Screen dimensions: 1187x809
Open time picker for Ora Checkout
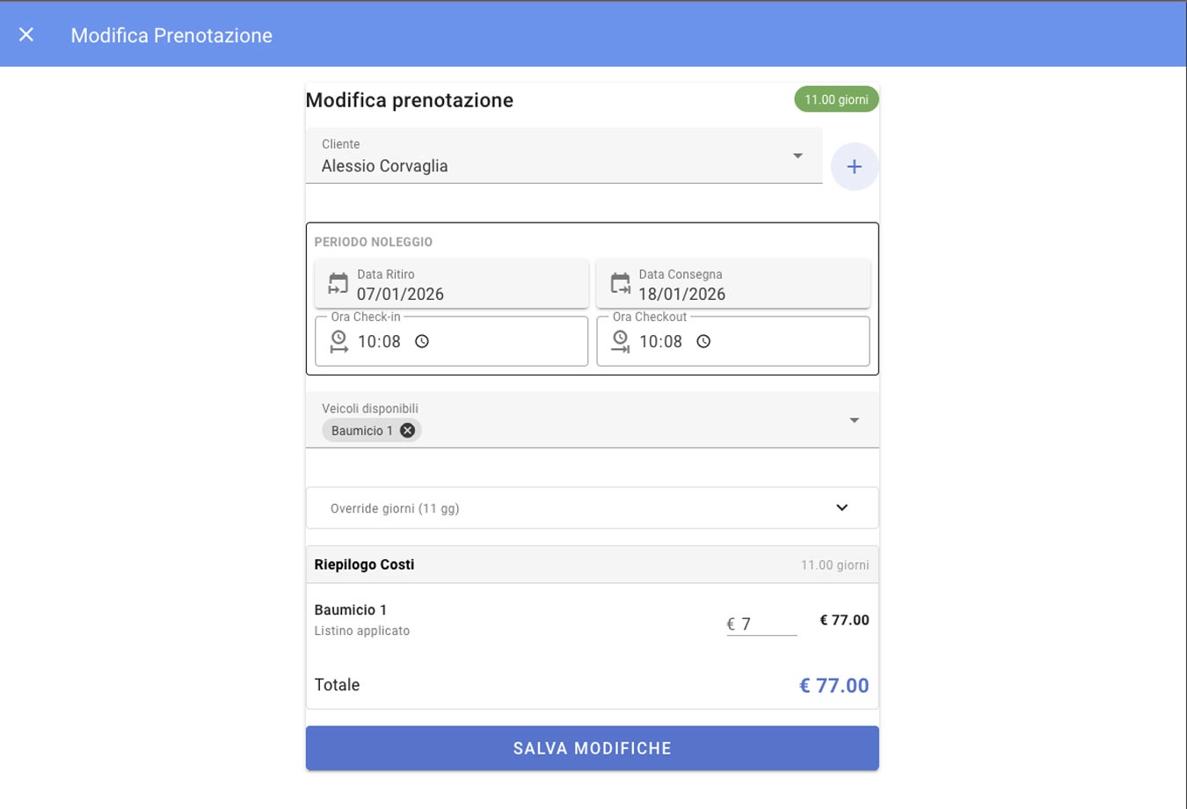click(703, 341)
